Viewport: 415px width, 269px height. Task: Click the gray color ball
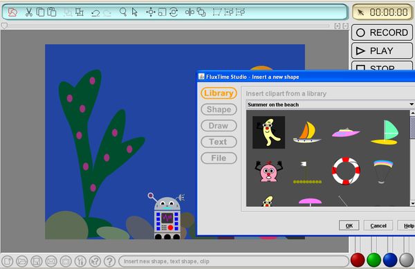coord(406,260)
